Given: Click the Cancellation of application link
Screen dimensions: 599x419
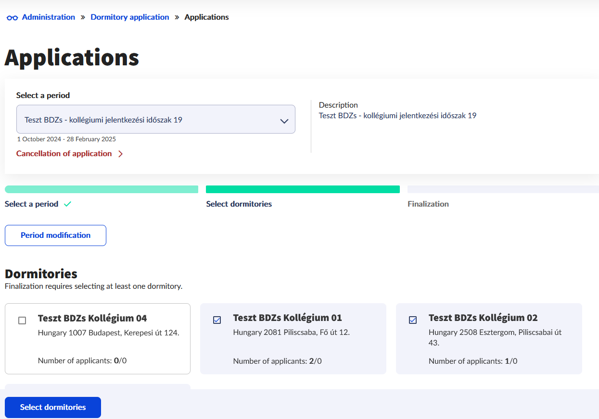Looking at the screenshot, I should tap(64, 154).
